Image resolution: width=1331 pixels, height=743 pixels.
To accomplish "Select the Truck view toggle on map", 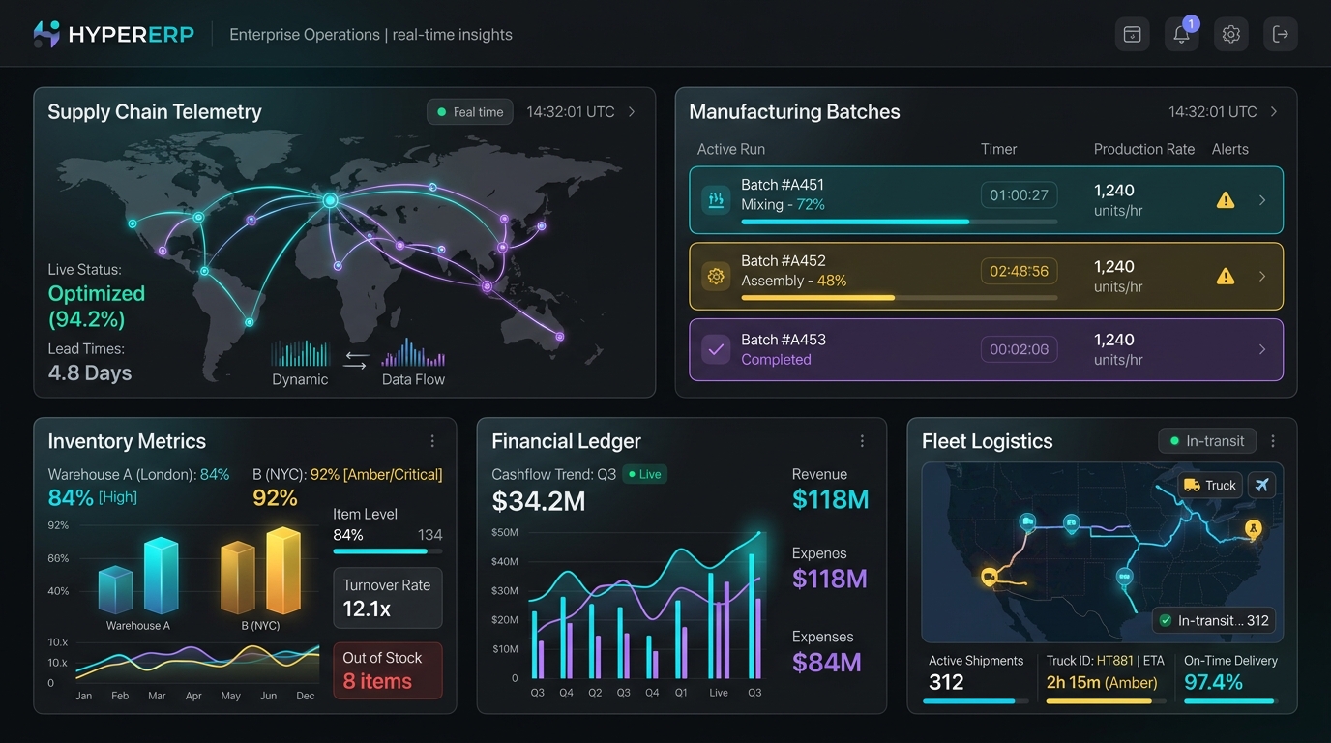I will click(x=1210, y=485).
